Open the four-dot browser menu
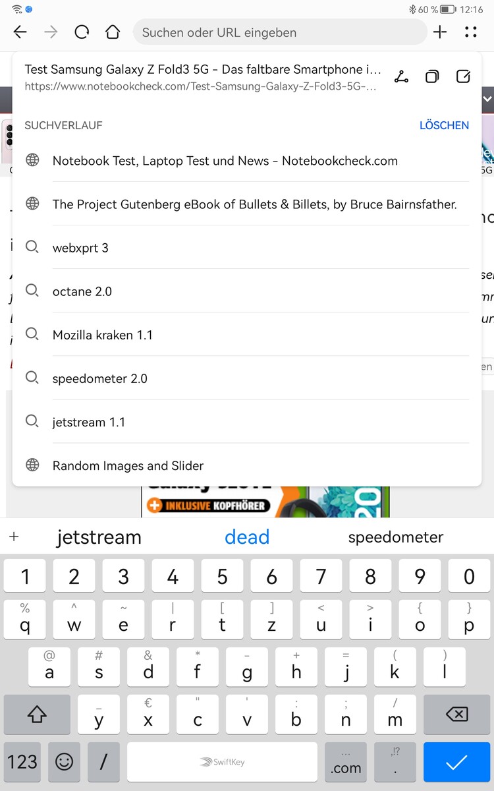The height and width of the screenshot is (791, 494). tap(471, 32)
